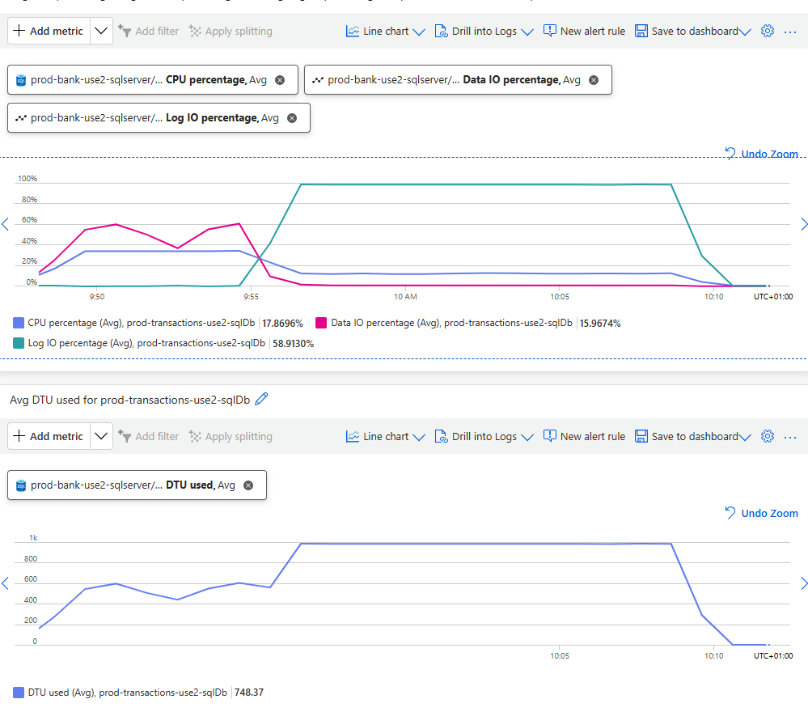Remove the CPU percentage metric chip
This screenshot has width=808, height=716.
click(x=280, y=80)
